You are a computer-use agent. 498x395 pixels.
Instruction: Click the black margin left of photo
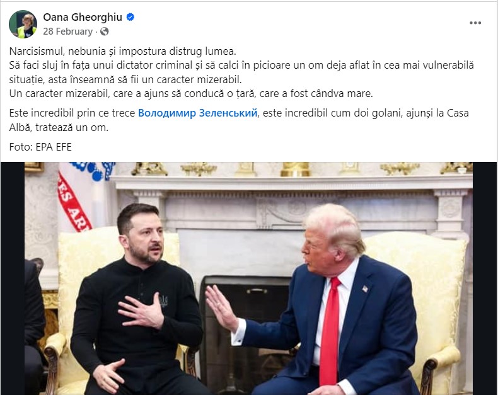[13, 278]
